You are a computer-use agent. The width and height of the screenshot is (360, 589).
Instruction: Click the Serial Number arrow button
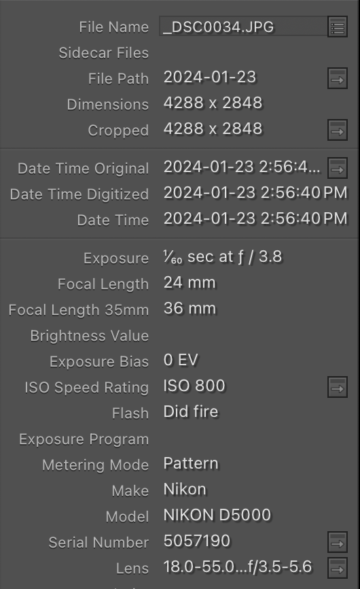[x=338, y=541]
